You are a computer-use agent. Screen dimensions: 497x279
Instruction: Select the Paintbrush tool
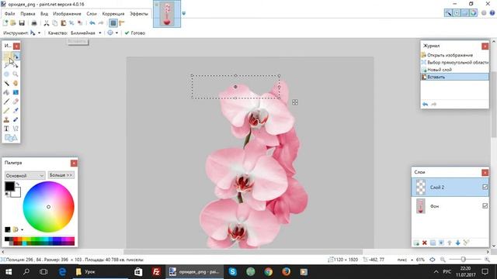click(x=7, y=102)
